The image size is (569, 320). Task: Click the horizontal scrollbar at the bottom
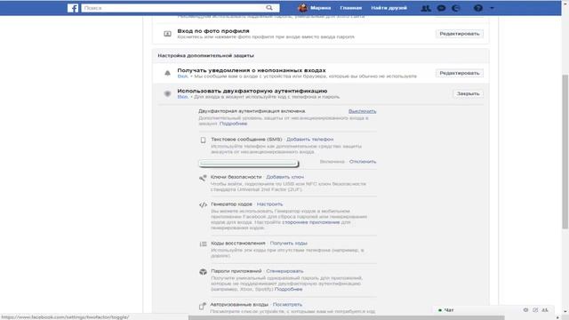(x=347, y=318)
